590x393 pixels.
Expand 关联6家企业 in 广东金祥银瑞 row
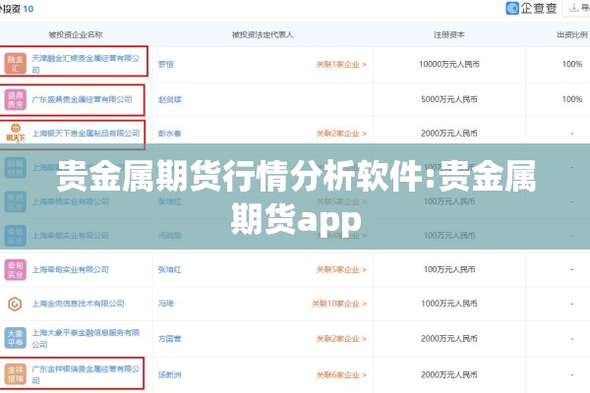coord(341,374)
